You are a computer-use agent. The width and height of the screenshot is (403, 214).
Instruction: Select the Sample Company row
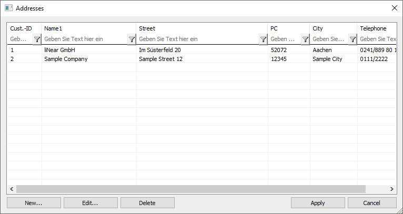[x=201, y=59]
